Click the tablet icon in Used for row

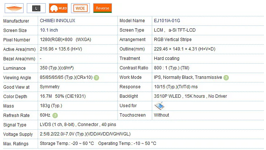coord(159,106)
